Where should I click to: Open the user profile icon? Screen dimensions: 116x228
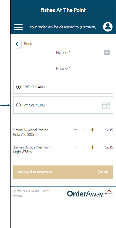coord(108,27)
